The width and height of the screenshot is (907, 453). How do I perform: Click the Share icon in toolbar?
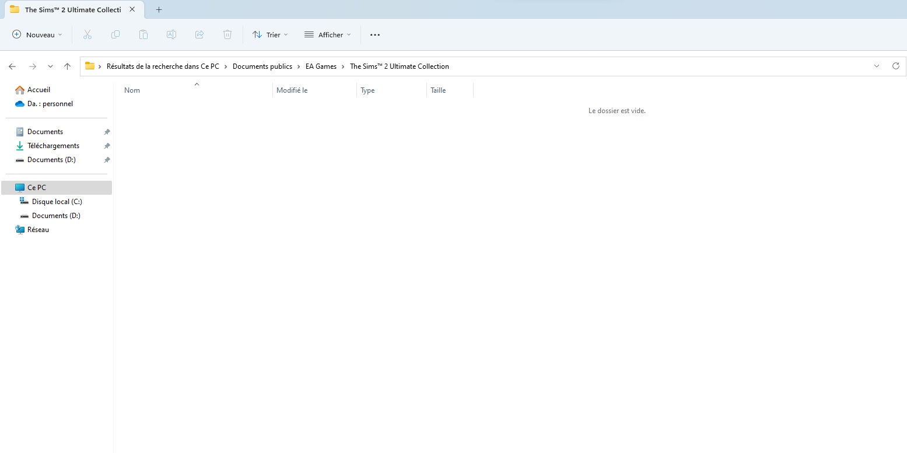[x=199, y=35]
